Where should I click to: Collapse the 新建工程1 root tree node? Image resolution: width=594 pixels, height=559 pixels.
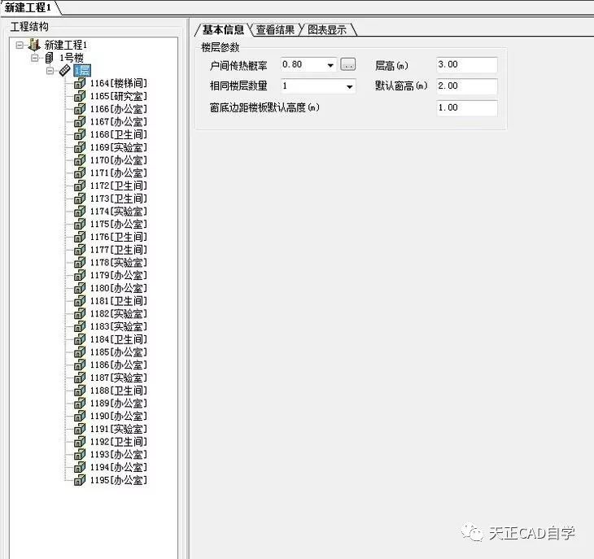[x=20, y=45]
